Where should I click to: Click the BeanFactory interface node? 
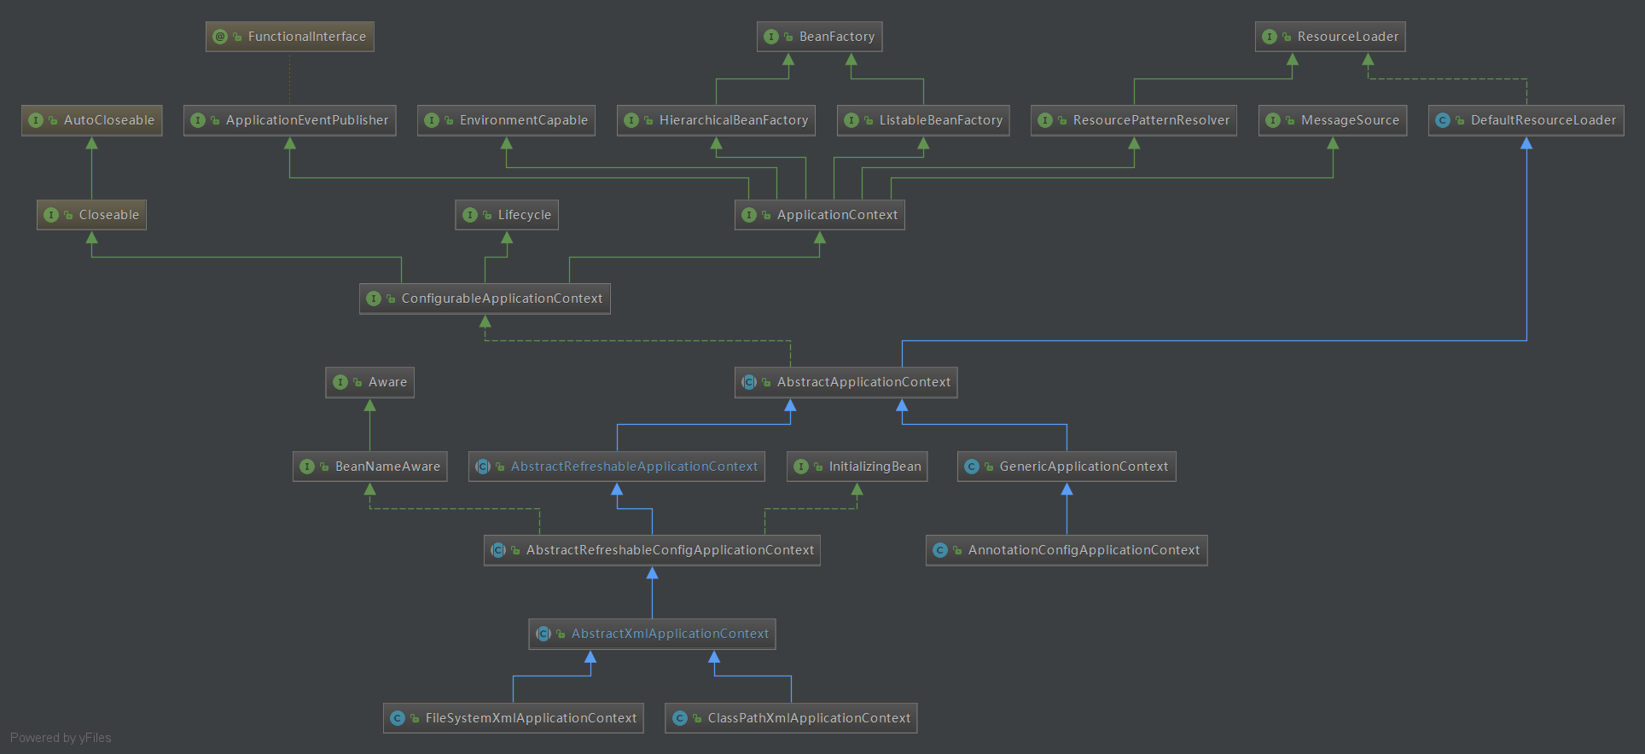pos(819,37)
